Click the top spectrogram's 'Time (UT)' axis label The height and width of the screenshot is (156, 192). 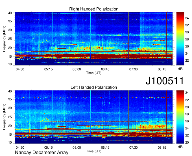click(94, 73)
